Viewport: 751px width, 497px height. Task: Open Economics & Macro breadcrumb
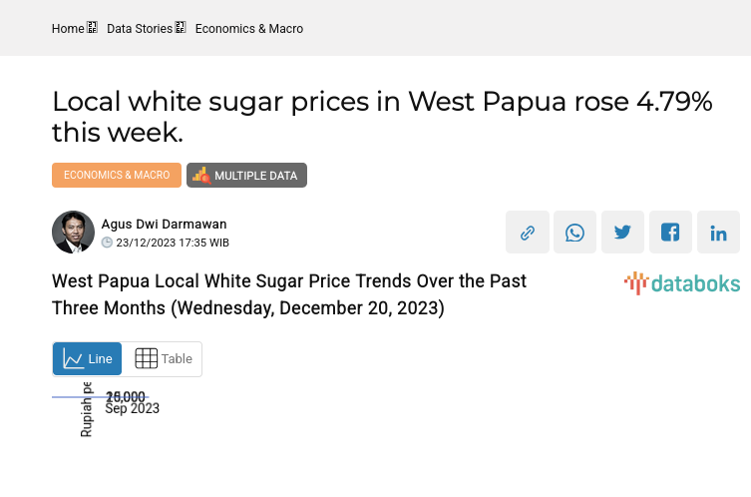[x=249, y=29]
